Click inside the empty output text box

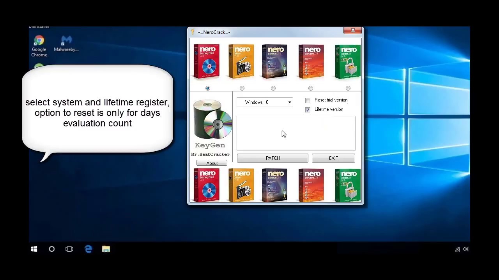click(x=296, y=133)
